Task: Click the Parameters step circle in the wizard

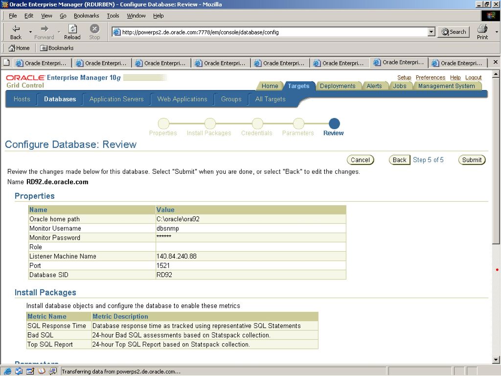Action: coord(298,123)
